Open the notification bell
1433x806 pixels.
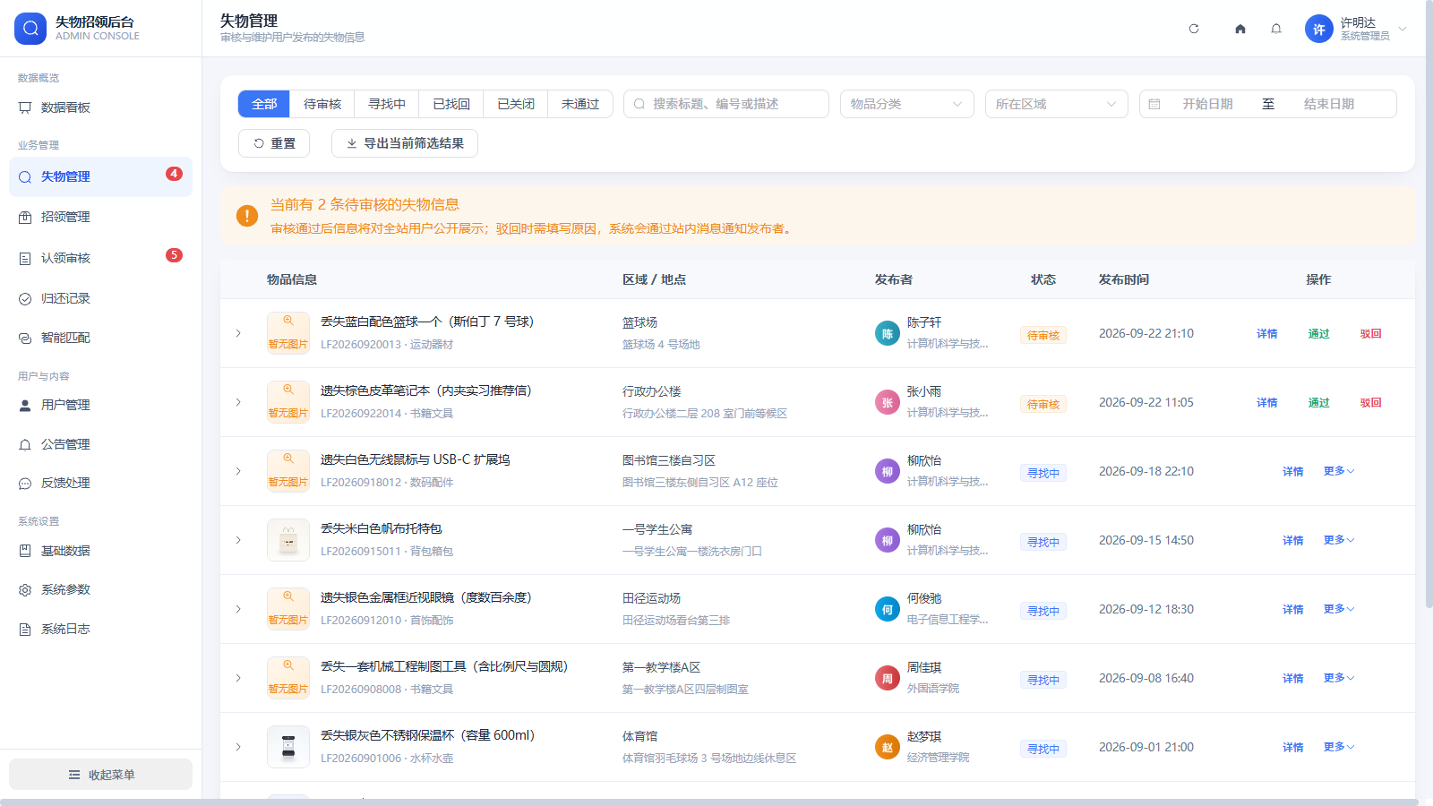click(1276, 29)
